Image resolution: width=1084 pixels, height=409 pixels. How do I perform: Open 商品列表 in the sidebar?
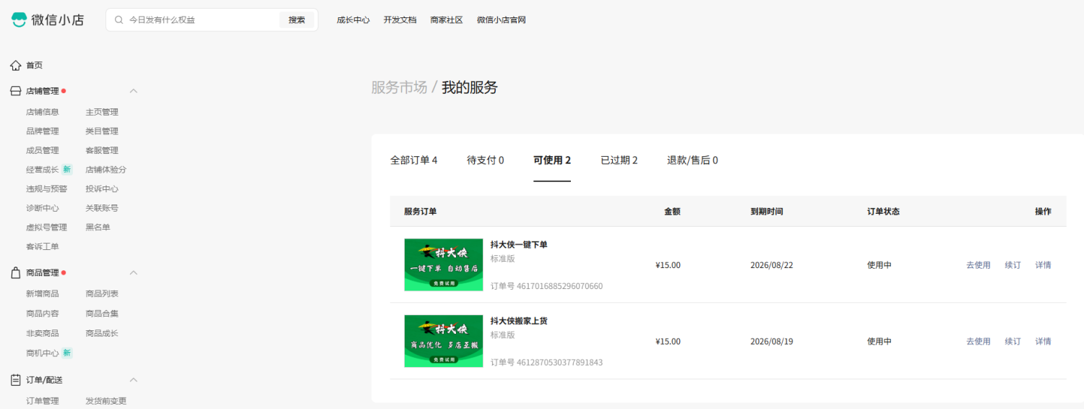(102, 294)
